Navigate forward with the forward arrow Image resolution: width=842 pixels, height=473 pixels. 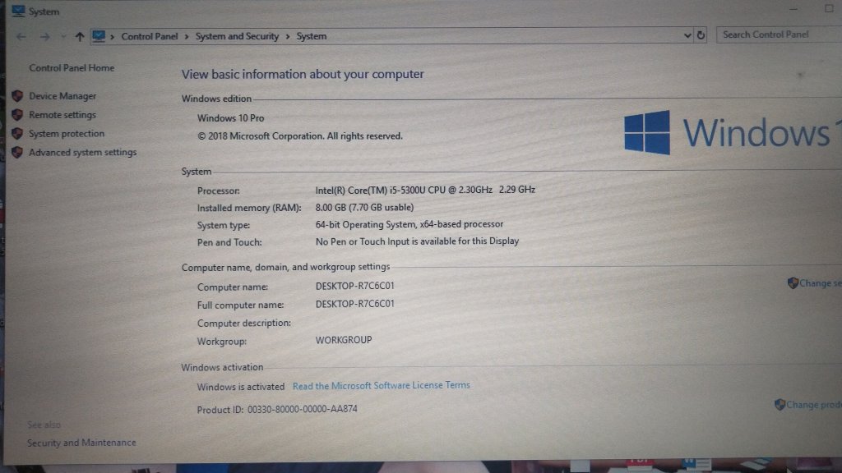(45, 37)
